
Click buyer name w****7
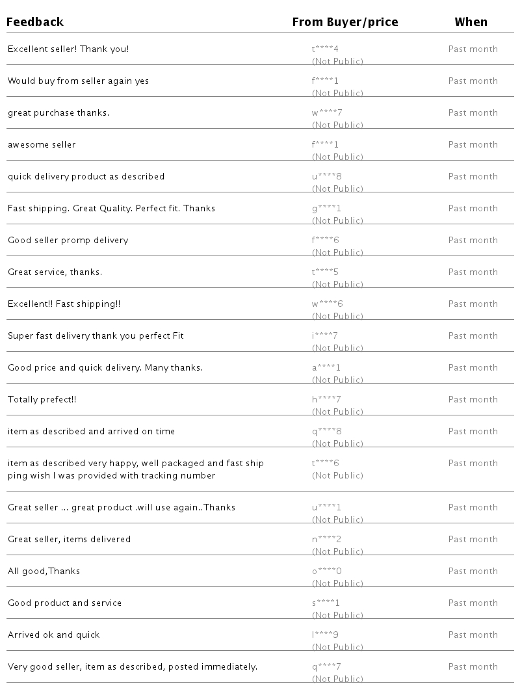tap(327, 113)
